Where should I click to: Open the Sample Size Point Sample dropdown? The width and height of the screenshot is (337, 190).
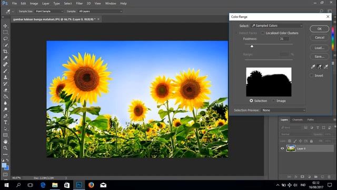(x=49, y=11)
